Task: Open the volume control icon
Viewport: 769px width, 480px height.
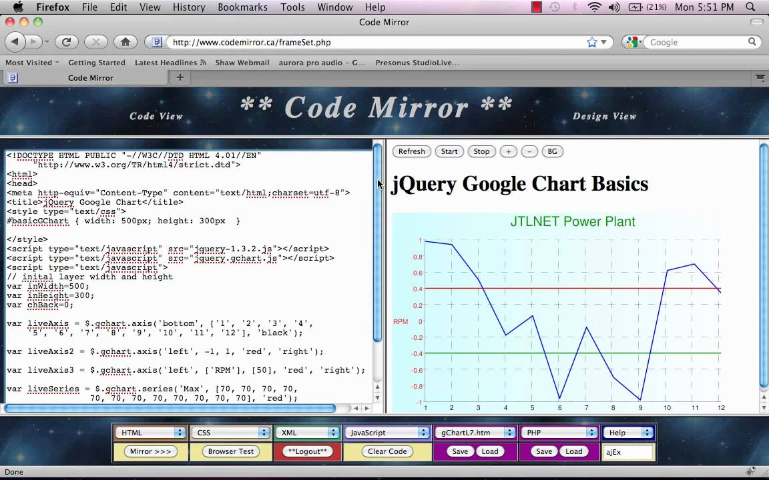Action: (x=614, y=7)
